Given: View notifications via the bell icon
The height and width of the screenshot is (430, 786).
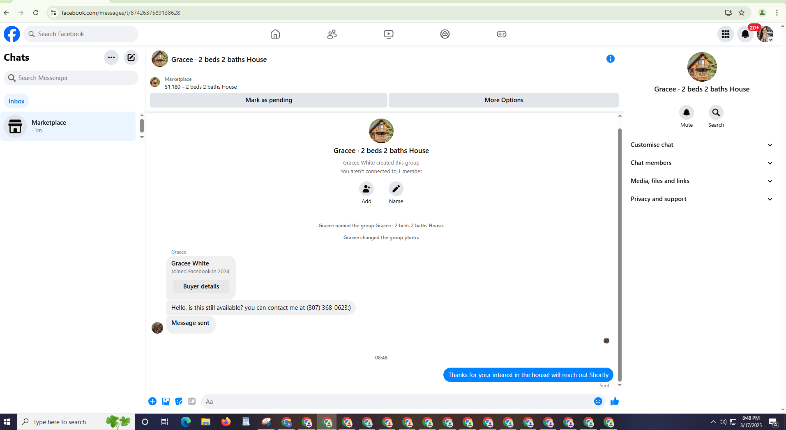Looking at the screenshot, I should [x=745, y=34].
